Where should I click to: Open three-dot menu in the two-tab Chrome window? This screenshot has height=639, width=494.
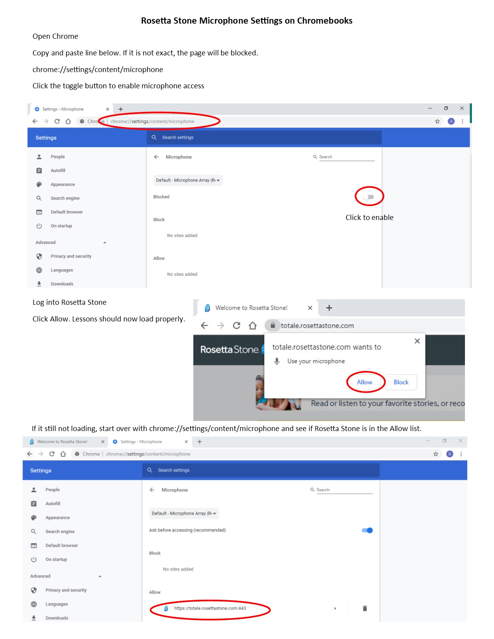[x=461, y=454]
